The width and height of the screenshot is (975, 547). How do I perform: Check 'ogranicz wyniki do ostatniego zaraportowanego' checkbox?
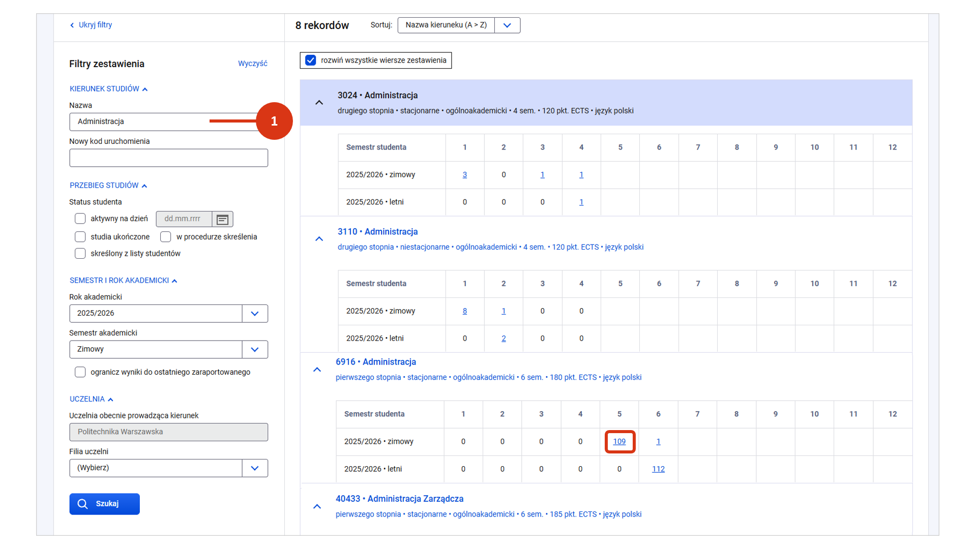(x=80, y=372)
